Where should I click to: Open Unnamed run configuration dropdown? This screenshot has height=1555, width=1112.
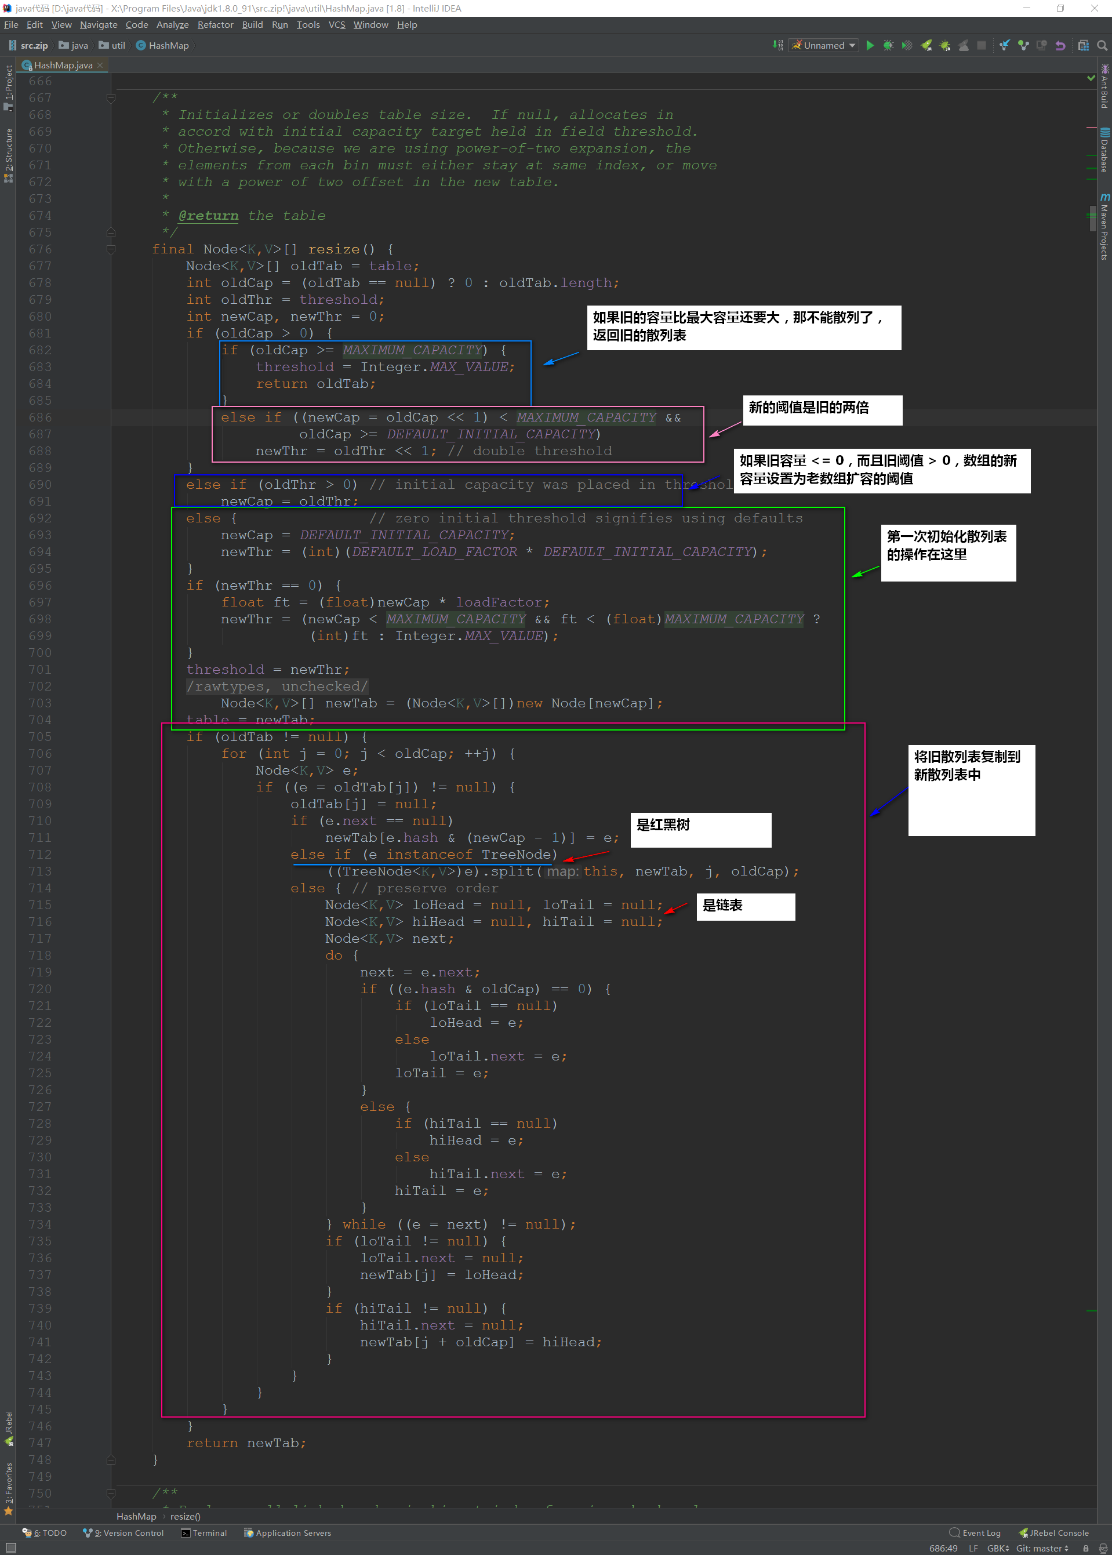[x=824, y=45]
